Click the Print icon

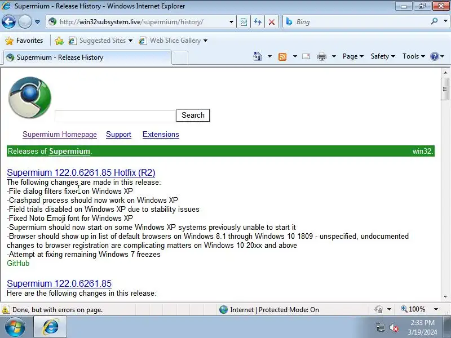tap(321, 56)
